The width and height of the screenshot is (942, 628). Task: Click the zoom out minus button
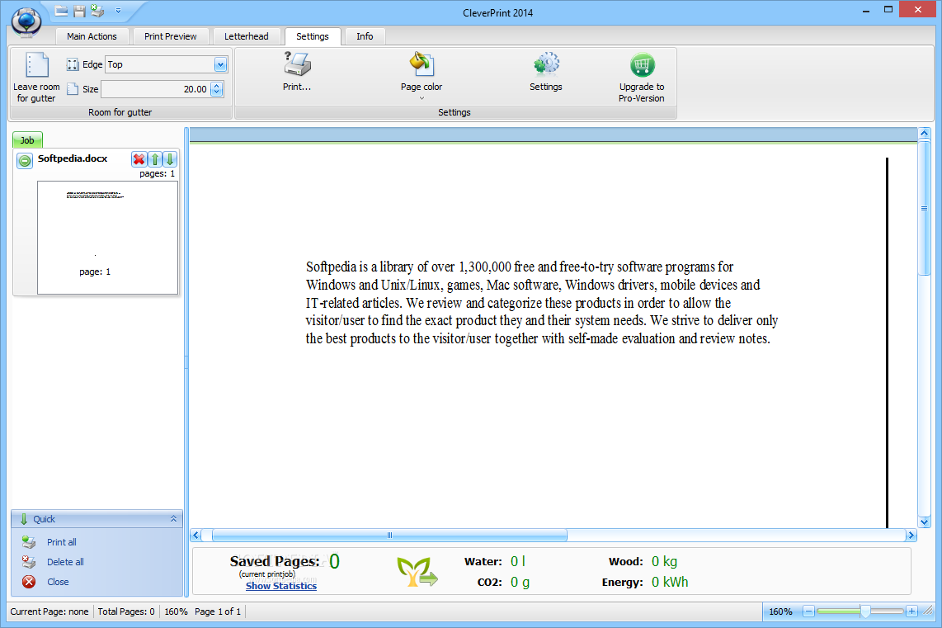pyautogui.click(x=808, y=611)
